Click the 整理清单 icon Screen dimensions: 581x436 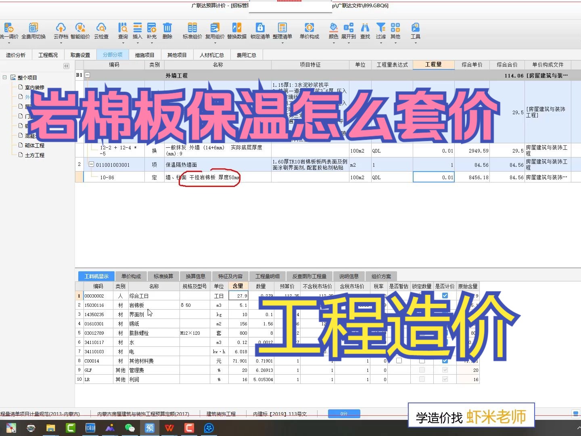pos(282,28)
